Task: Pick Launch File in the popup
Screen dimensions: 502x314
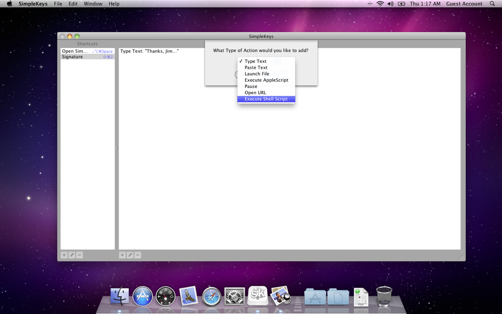Action: pos(257,74)
